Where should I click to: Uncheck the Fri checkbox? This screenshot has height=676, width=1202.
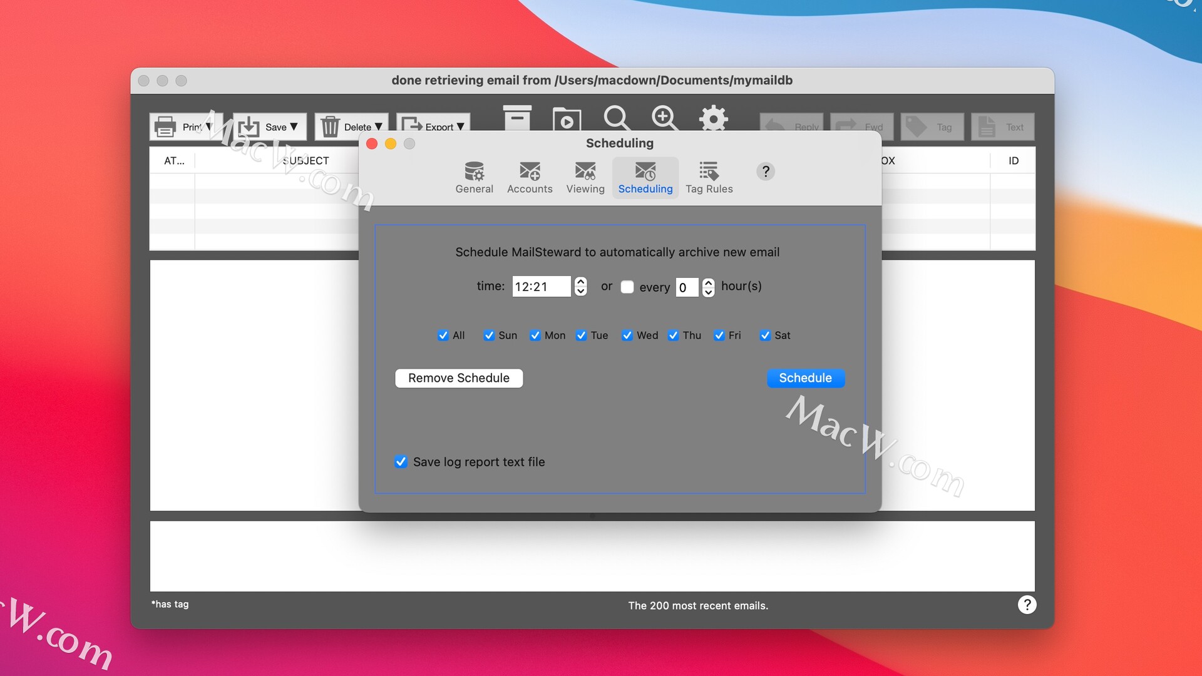click(x=719, y=335)
